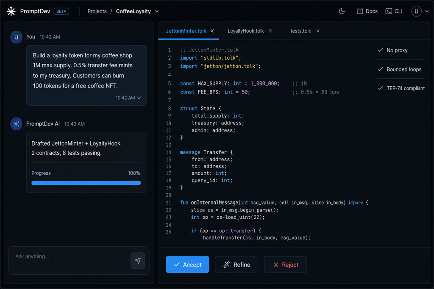
Task: Close the tests.tolk tab
Action: pos(318,31)
